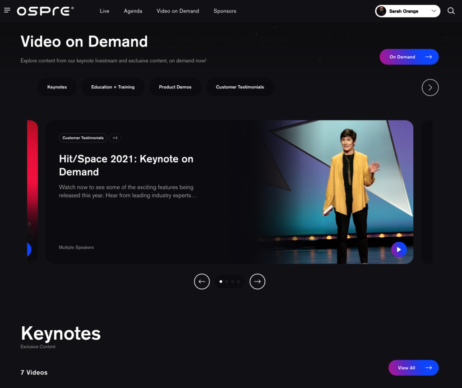
Task: Filter by Customer Testimonials category pill
Action: click(x=240, y=87)
